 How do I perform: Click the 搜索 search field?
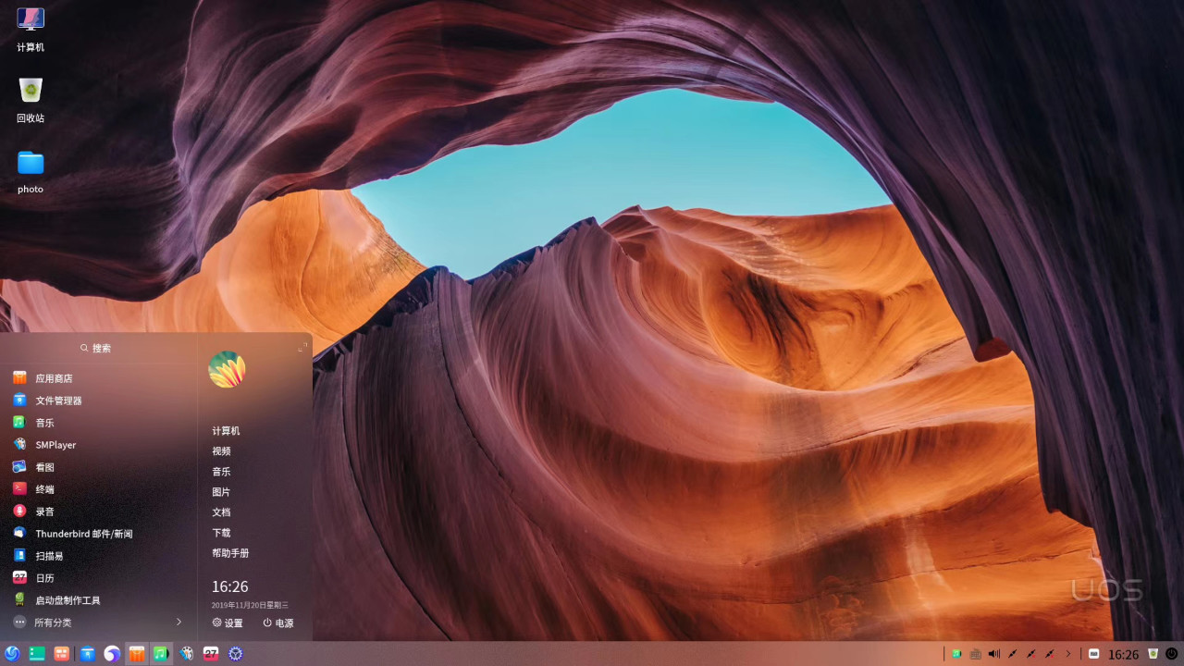coord(97,349)
